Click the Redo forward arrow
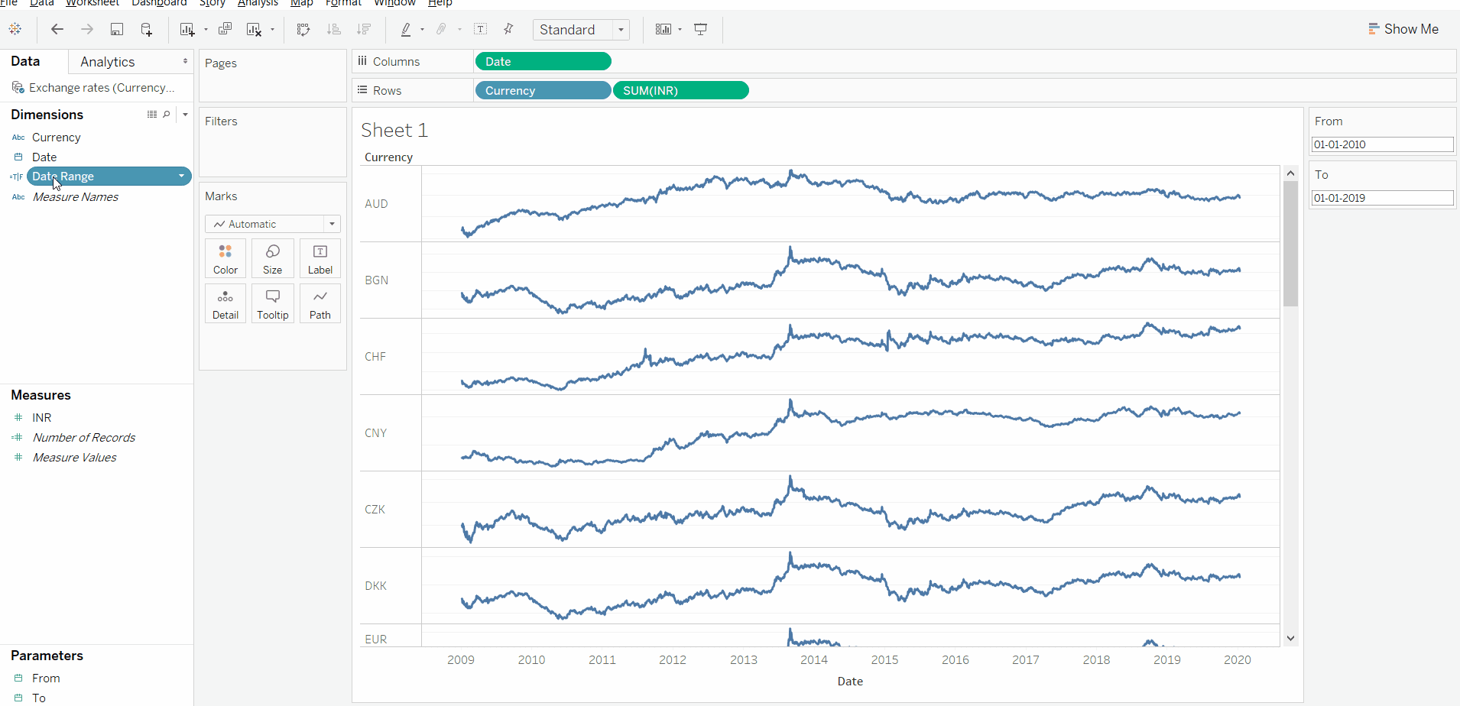Image resolution: width=1460 pixels, height=706 pixels. tap(87, 29)
